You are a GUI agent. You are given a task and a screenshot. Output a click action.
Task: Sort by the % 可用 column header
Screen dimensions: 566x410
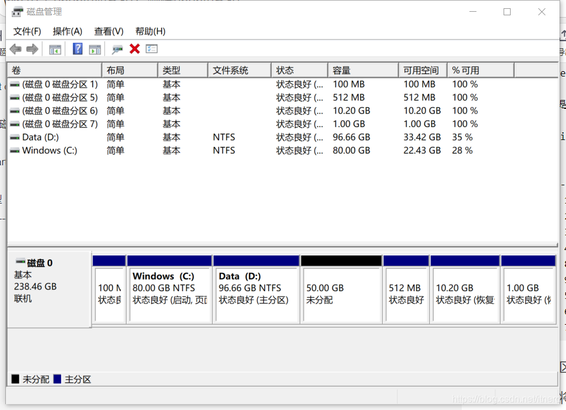tap(481, 70)
